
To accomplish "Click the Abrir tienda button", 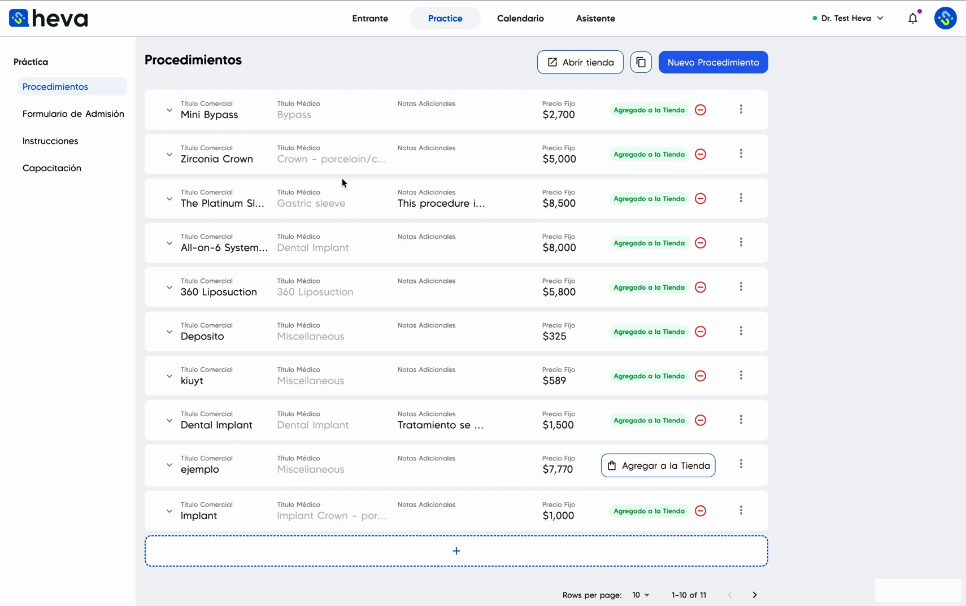I will (580, 62).
